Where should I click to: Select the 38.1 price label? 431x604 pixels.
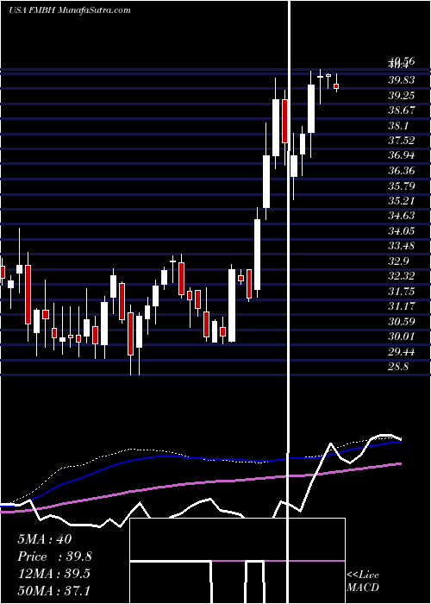[x=398, y=126]
